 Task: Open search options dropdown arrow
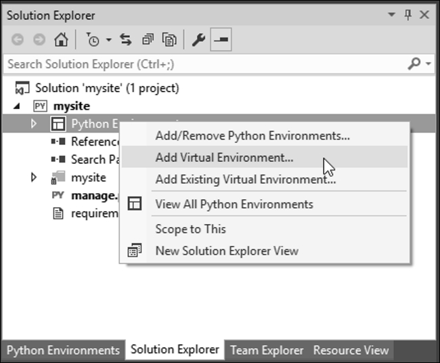pos(428,64)
